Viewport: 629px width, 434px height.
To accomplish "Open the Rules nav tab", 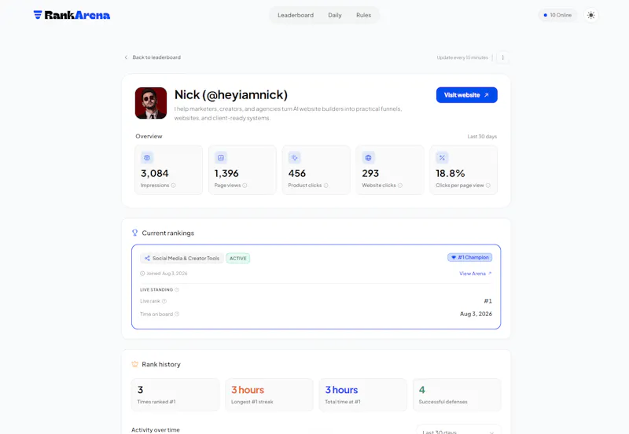I will [363, 15].
